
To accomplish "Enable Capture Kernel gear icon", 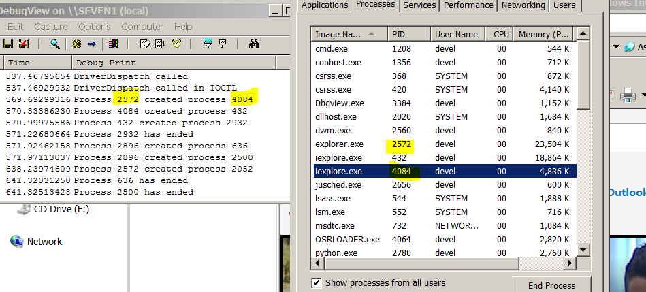I will click(76, 44).
